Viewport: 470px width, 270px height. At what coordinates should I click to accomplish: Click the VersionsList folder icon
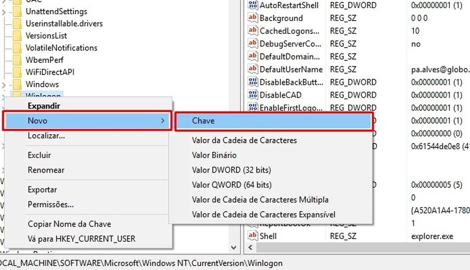coord(17,36)
